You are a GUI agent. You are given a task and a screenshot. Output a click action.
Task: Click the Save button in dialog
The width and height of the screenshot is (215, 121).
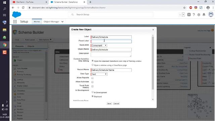point(109,104)
